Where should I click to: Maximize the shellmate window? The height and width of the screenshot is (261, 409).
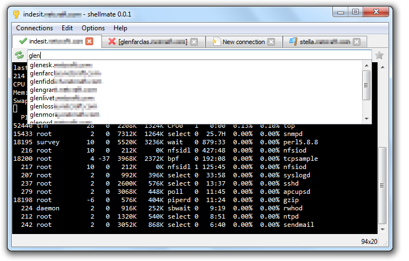[x=356, y=12]
